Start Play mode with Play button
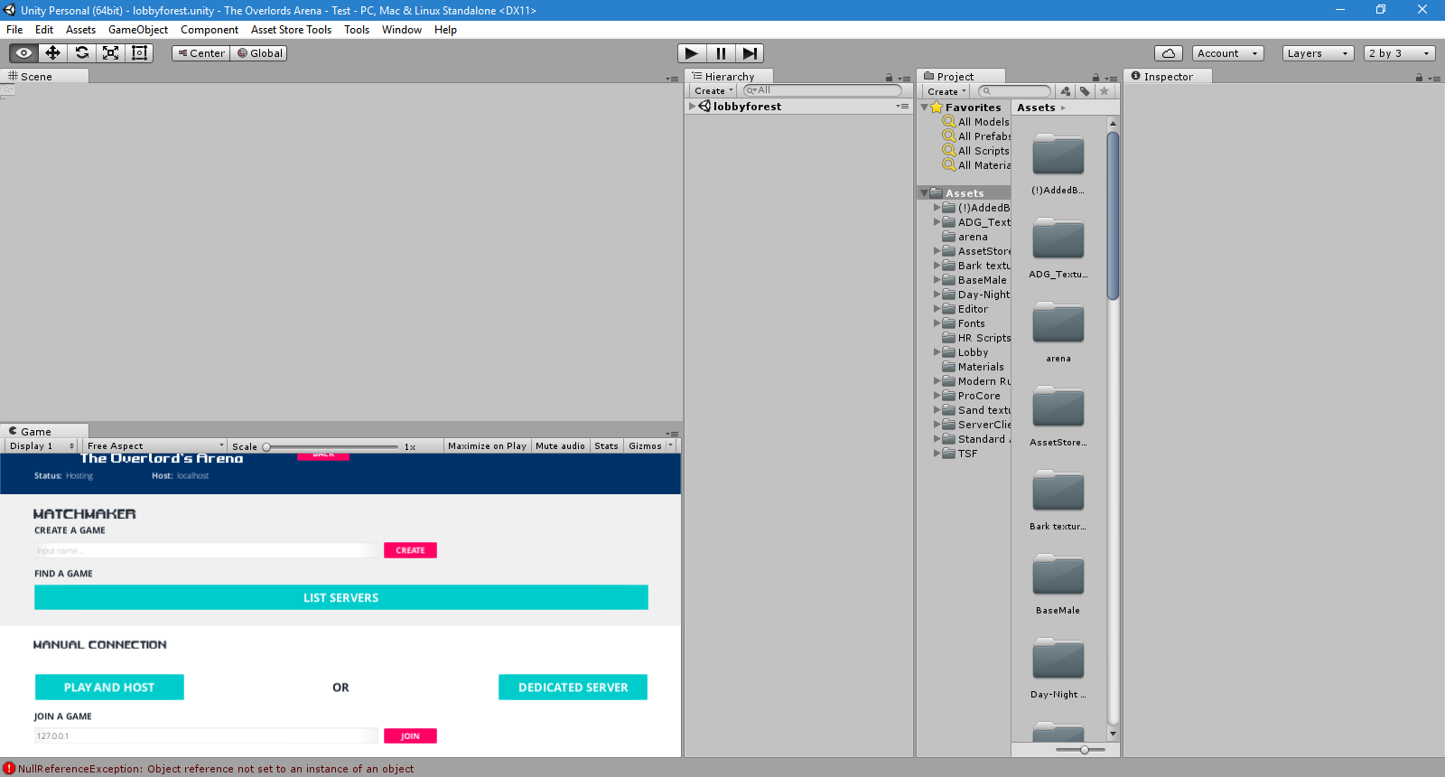1445x777 pixels. tap(692, 53)
